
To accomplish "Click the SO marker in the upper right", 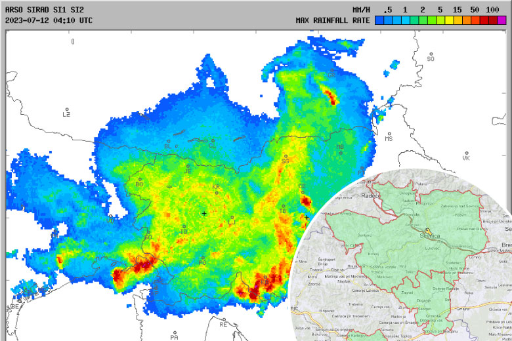I will [430, 54].
